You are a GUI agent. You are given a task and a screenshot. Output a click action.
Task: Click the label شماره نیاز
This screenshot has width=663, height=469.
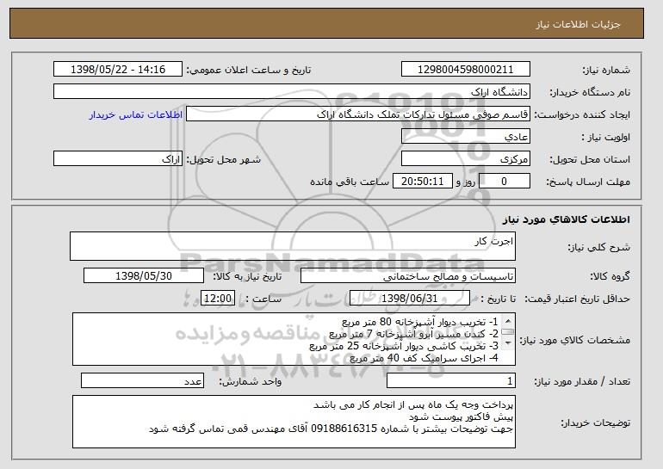(x=606, y=70)
